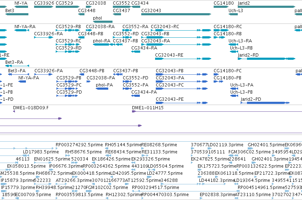Screen dimensions: 302x200
Task: Select the EK058013.5prime EST label
Action: pos(26,166)
